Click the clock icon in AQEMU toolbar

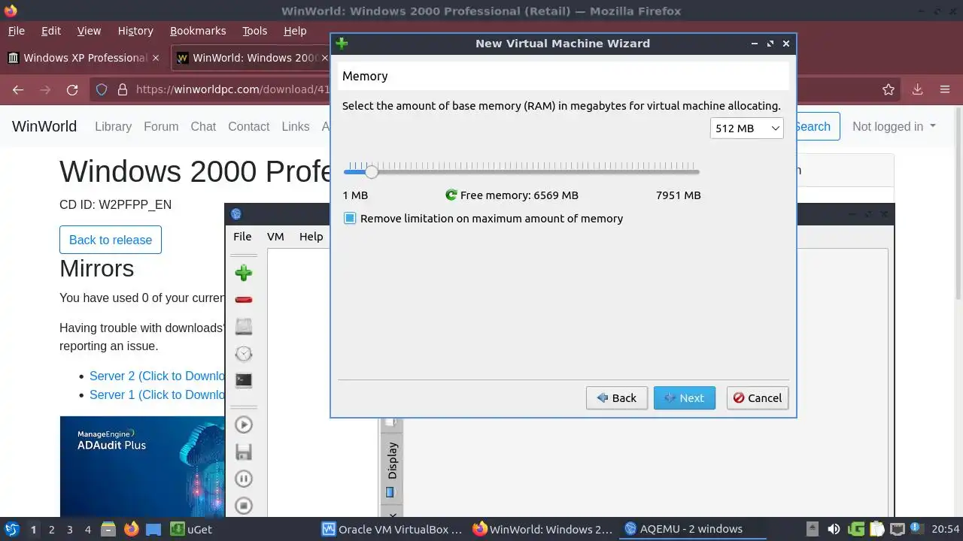[x=243, y=353]
